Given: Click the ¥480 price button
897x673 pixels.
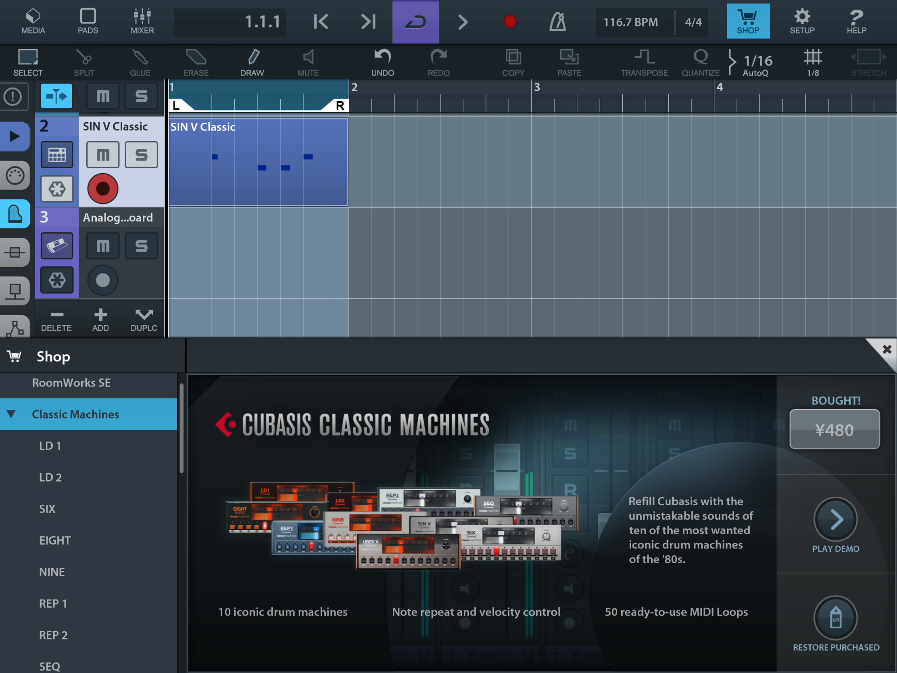Looking at the screenshot, I should coord(834,429).
